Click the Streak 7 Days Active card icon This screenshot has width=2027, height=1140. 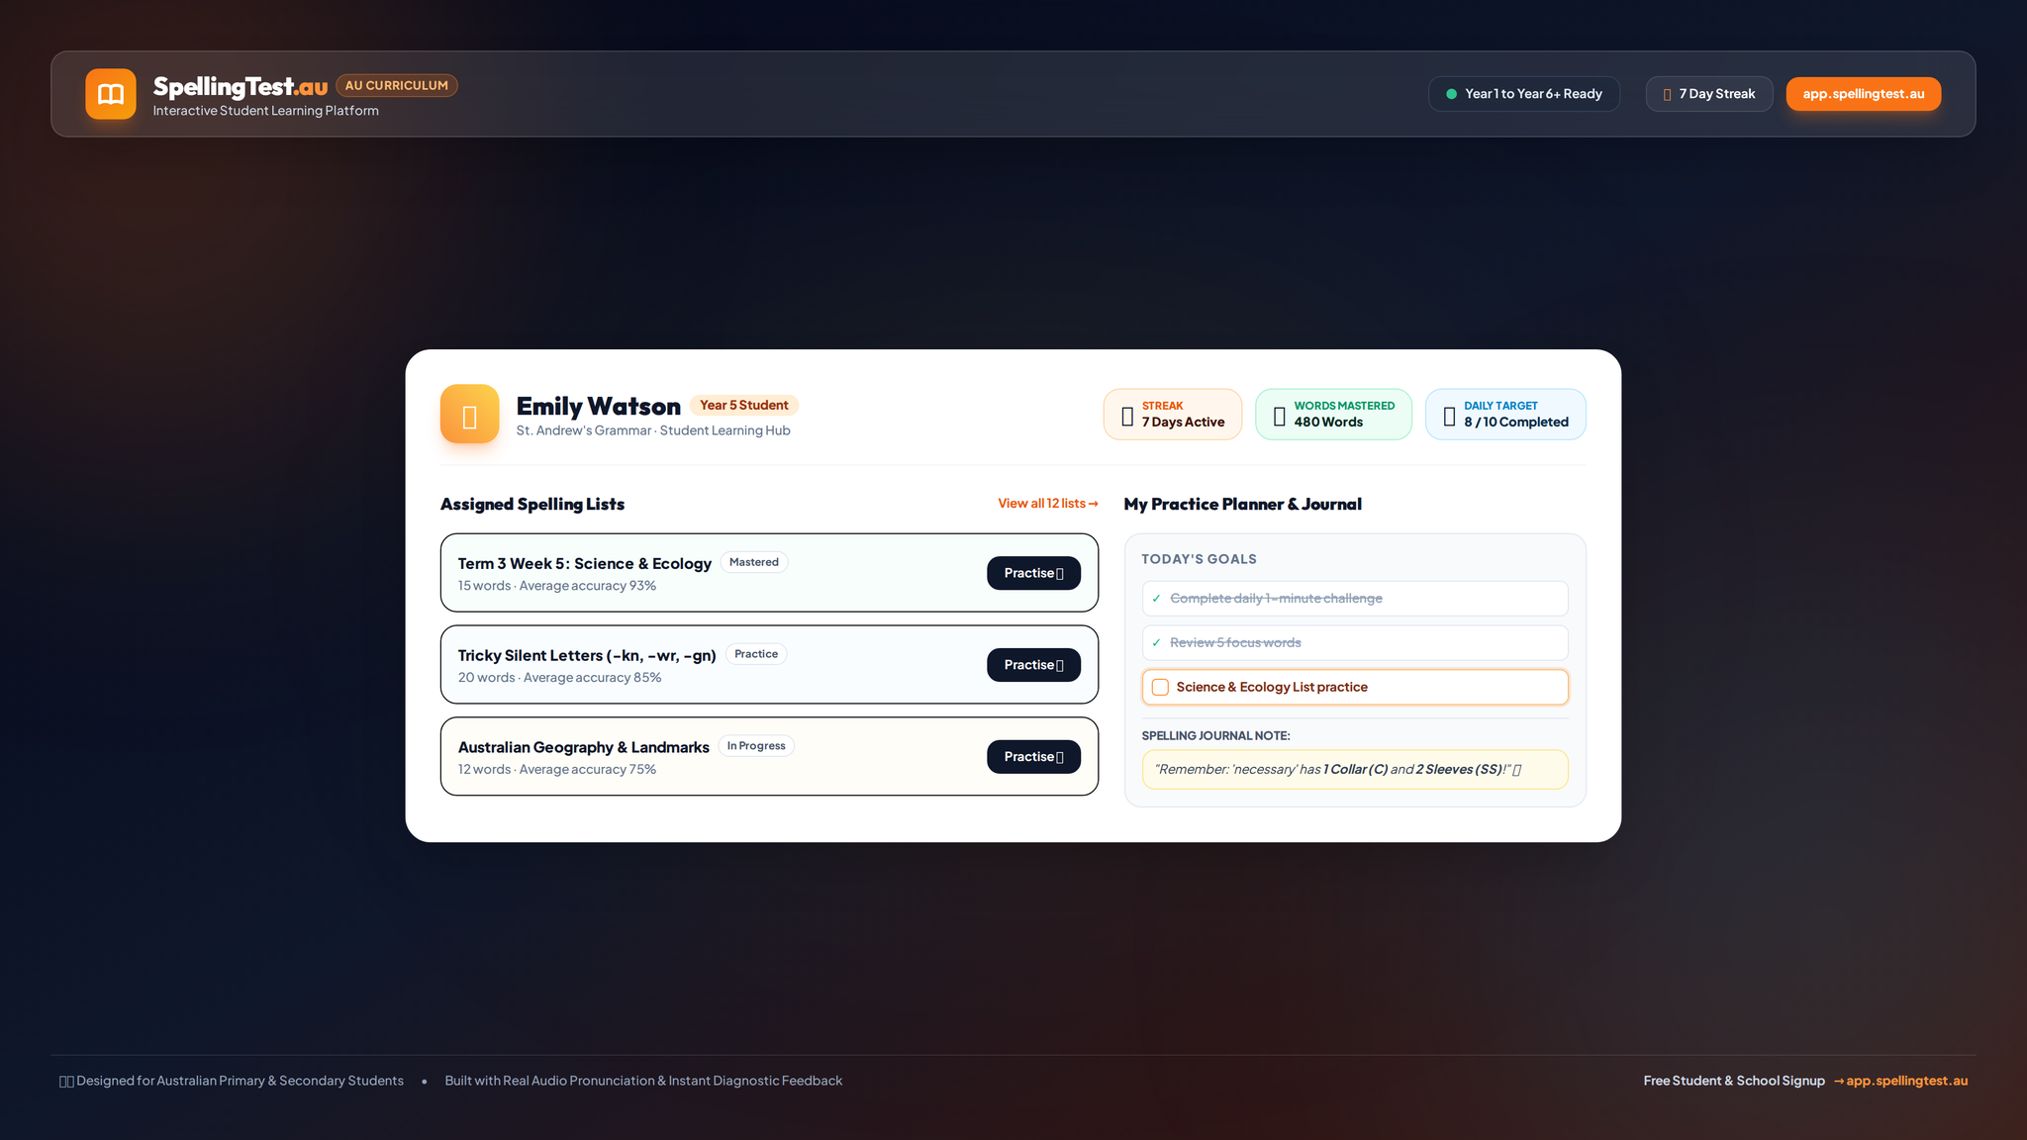(x=1127, y=416)
